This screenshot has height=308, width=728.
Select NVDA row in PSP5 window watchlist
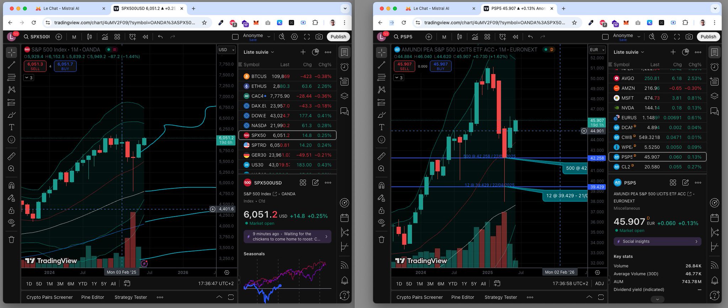coord(657,108)
